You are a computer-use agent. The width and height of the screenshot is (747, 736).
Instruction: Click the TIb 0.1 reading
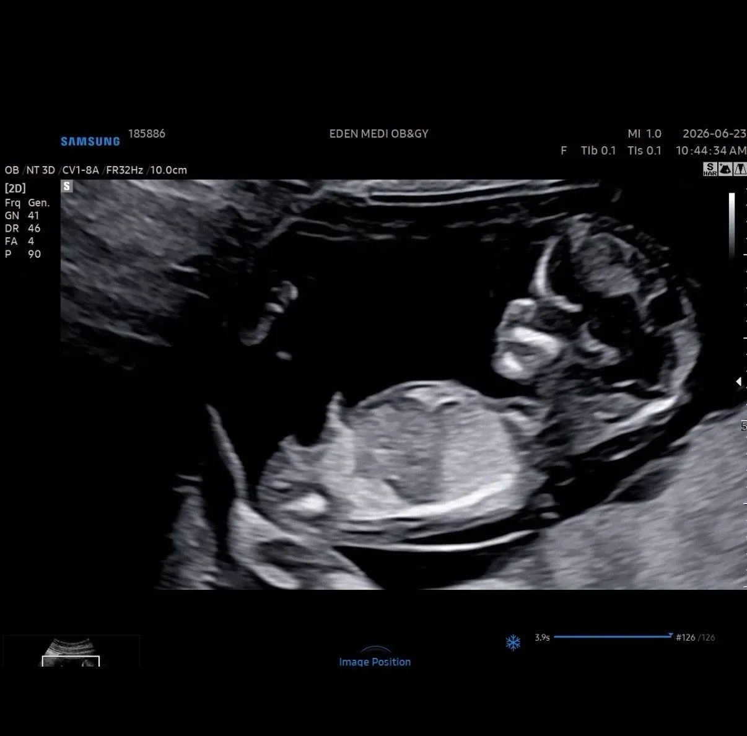point(598,151)
